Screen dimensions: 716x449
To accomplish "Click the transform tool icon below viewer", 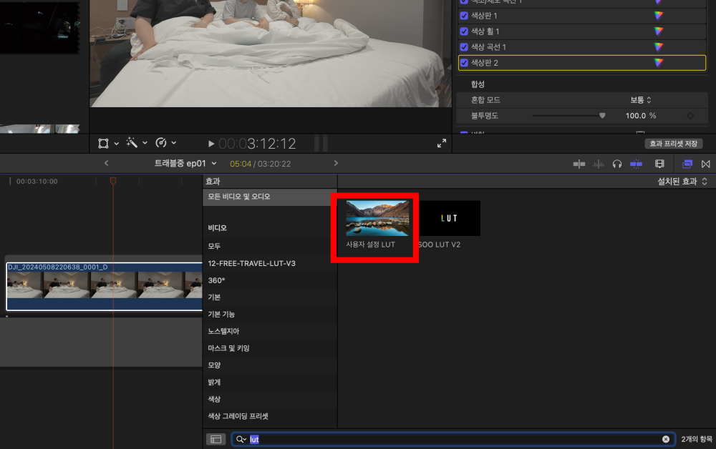I will [x=104, y=143].
